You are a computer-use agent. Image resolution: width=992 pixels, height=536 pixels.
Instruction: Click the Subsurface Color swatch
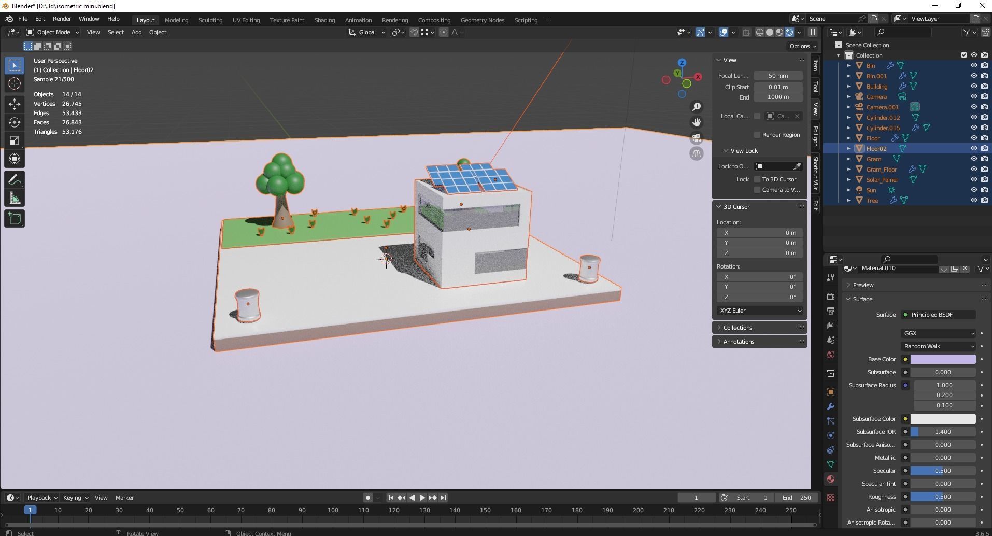pyautogui.click(x=943, y=419)
